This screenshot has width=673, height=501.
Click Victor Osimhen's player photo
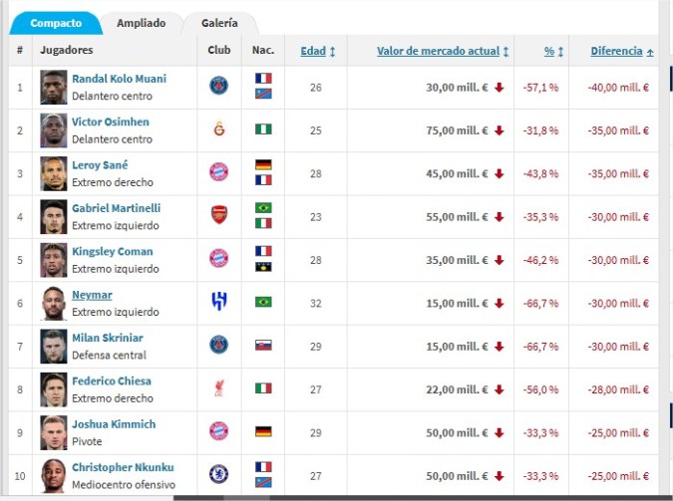pos(53,129)
